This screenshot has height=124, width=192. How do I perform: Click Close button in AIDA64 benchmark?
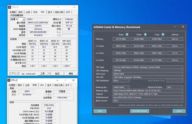click(179, 111)
